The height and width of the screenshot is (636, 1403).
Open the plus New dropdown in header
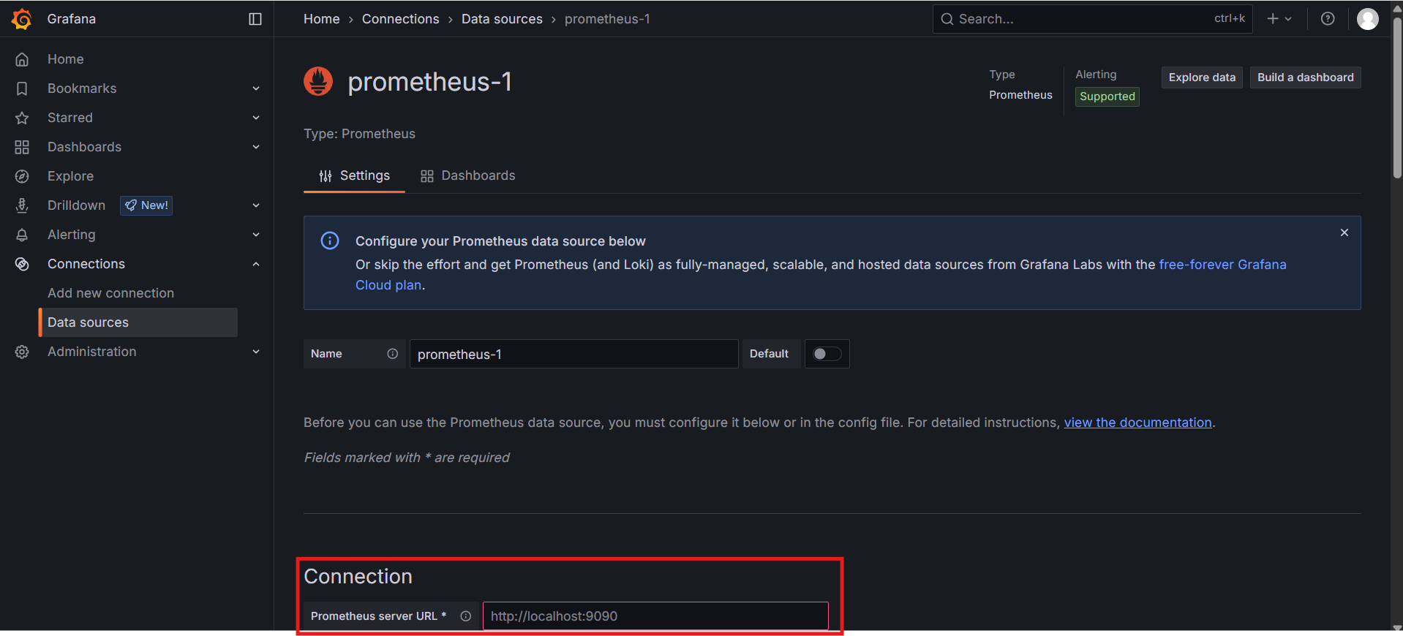coord(1279,19)
